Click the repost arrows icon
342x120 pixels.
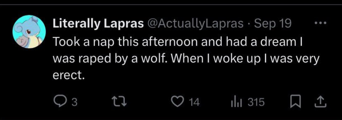[x=119, y=102]
